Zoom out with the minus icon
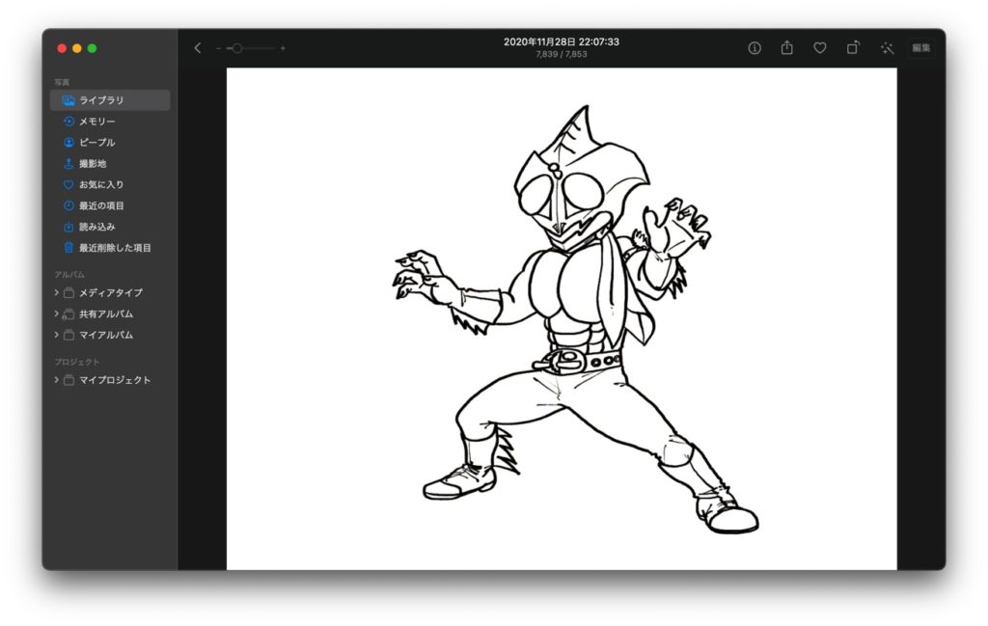 (218, 48)
